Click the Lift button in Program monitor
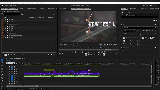The height and width of the screenshot is (90, 160). pos(99,52)
